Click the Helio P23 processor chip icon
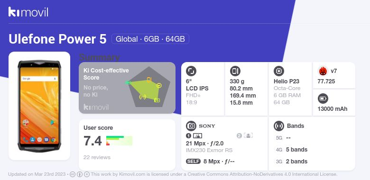The width and height of the screenshot is (370, 180). point(279,71)
